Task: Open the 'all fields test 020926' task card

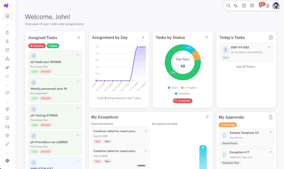Action: (55, 63)
